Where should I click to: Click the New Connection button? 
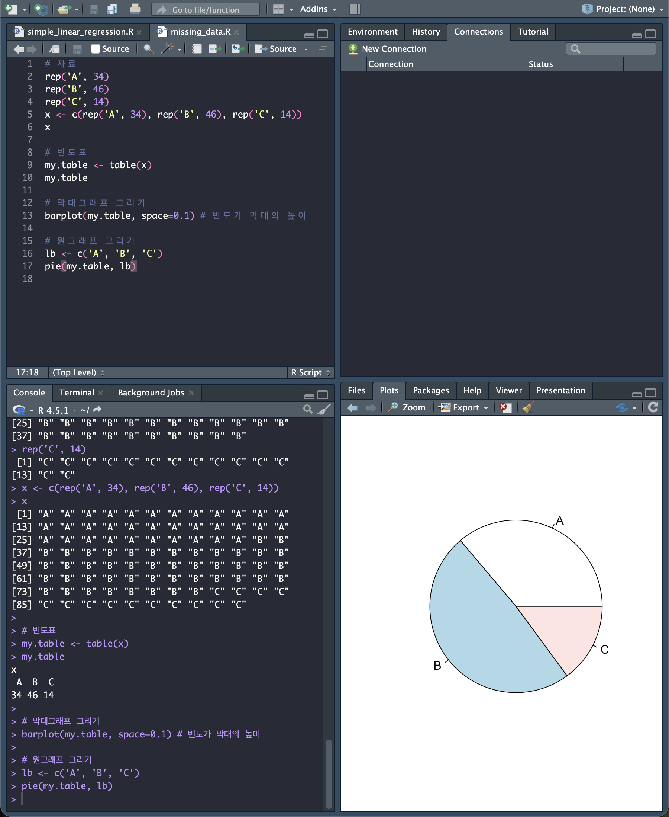pos(388,49)
